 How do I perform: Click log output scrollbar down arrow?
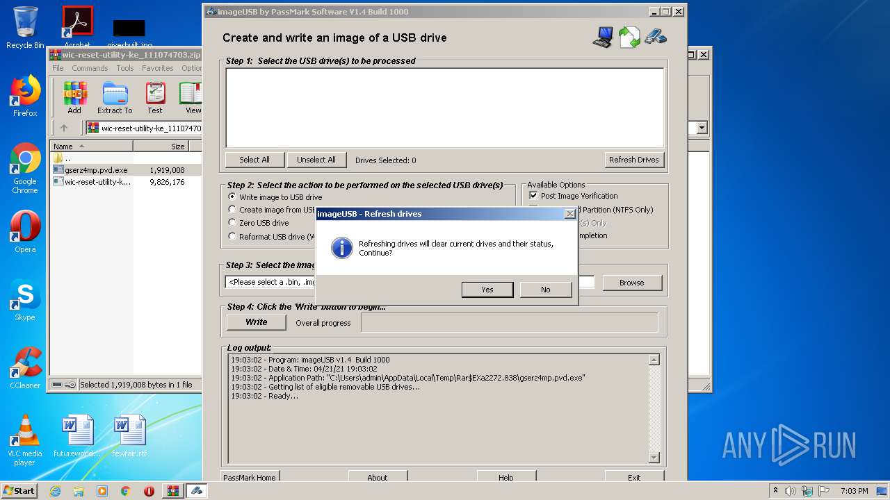coord(654,458)
